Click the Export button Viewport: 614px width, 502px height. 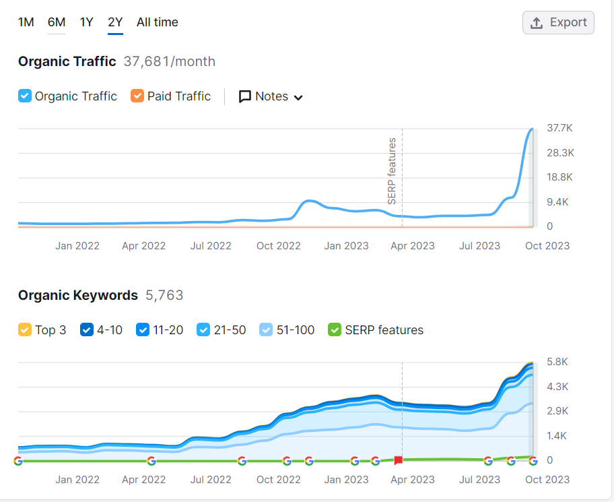coord(558,23)
